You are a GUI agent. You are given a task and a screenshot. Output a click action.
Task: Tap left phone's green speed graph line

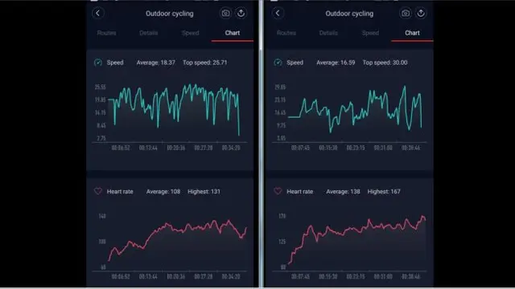tap(174, 110)
